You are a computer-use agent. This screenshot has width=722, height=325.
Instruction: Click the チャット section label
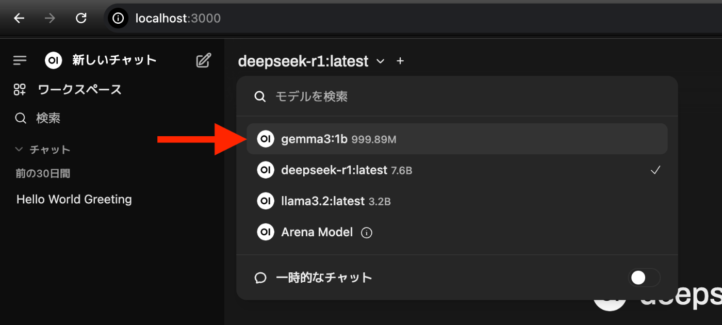coord(50,150)
